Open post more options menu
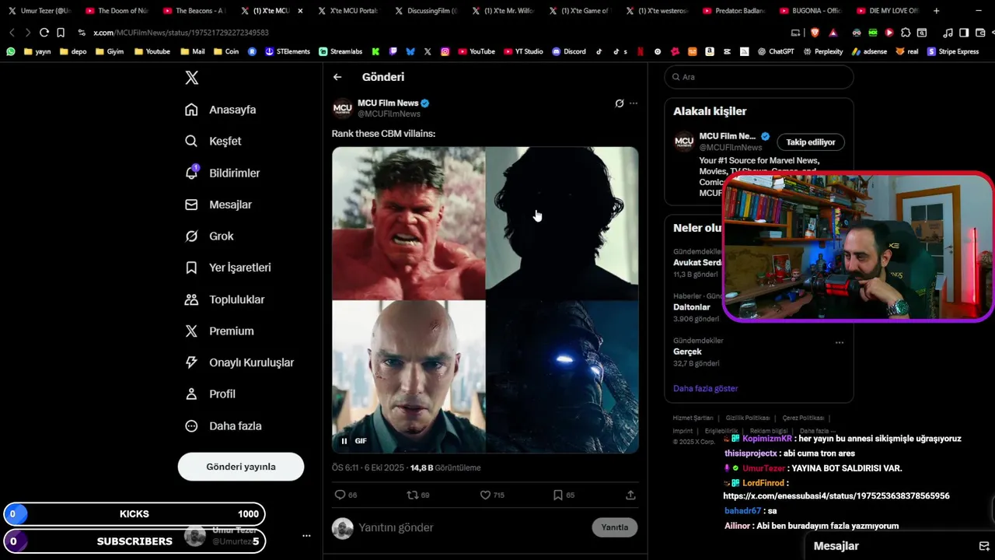Screen dimensions: 995x560 pos(634,103)
